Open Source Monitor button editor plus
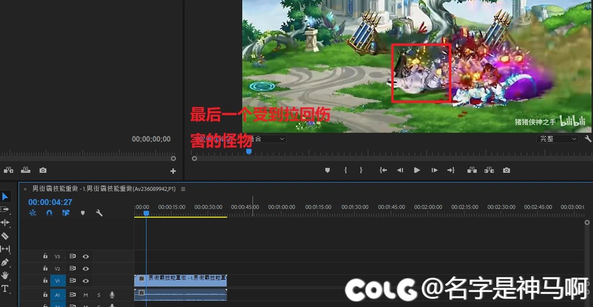 (173, 171)
